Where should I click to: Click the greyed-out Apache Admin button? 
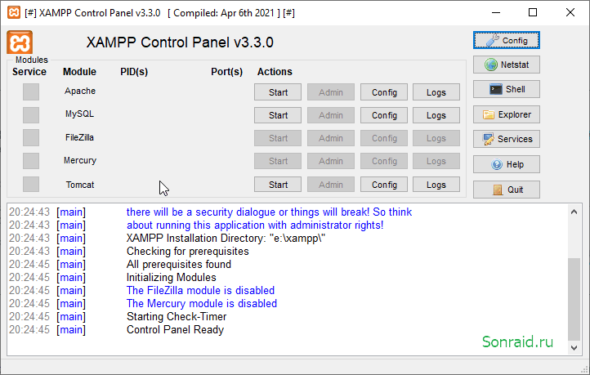(331, 92)
